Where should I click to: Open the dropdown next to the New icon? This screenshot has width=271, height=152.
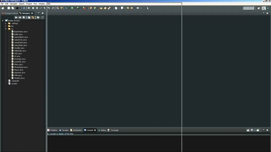tap(6, 8)
